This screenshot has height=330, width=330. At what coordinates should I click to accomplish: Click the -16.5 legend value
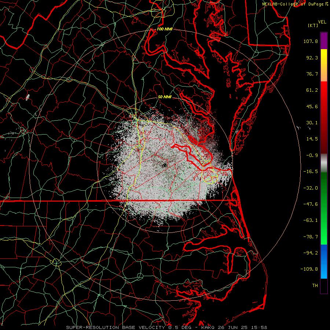point(311,172)
